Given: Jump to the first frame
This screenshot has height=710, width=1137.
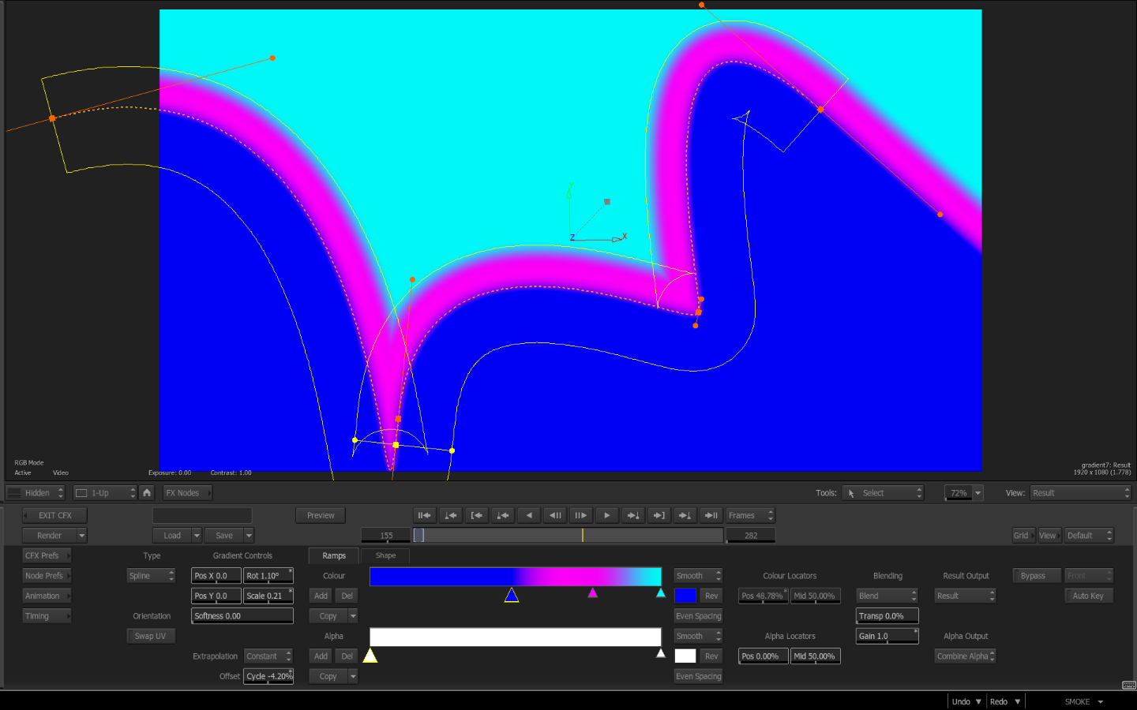Looking at the screenshot, I should pyautogui.click(x=425, y=515).
